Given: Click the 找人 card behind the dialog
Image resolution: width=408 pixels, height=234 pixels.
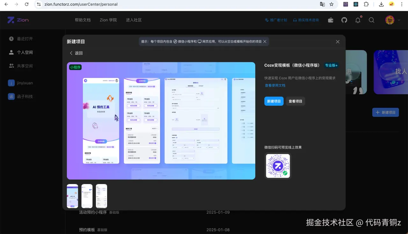Looking at the screenshot, I should 391,72.
